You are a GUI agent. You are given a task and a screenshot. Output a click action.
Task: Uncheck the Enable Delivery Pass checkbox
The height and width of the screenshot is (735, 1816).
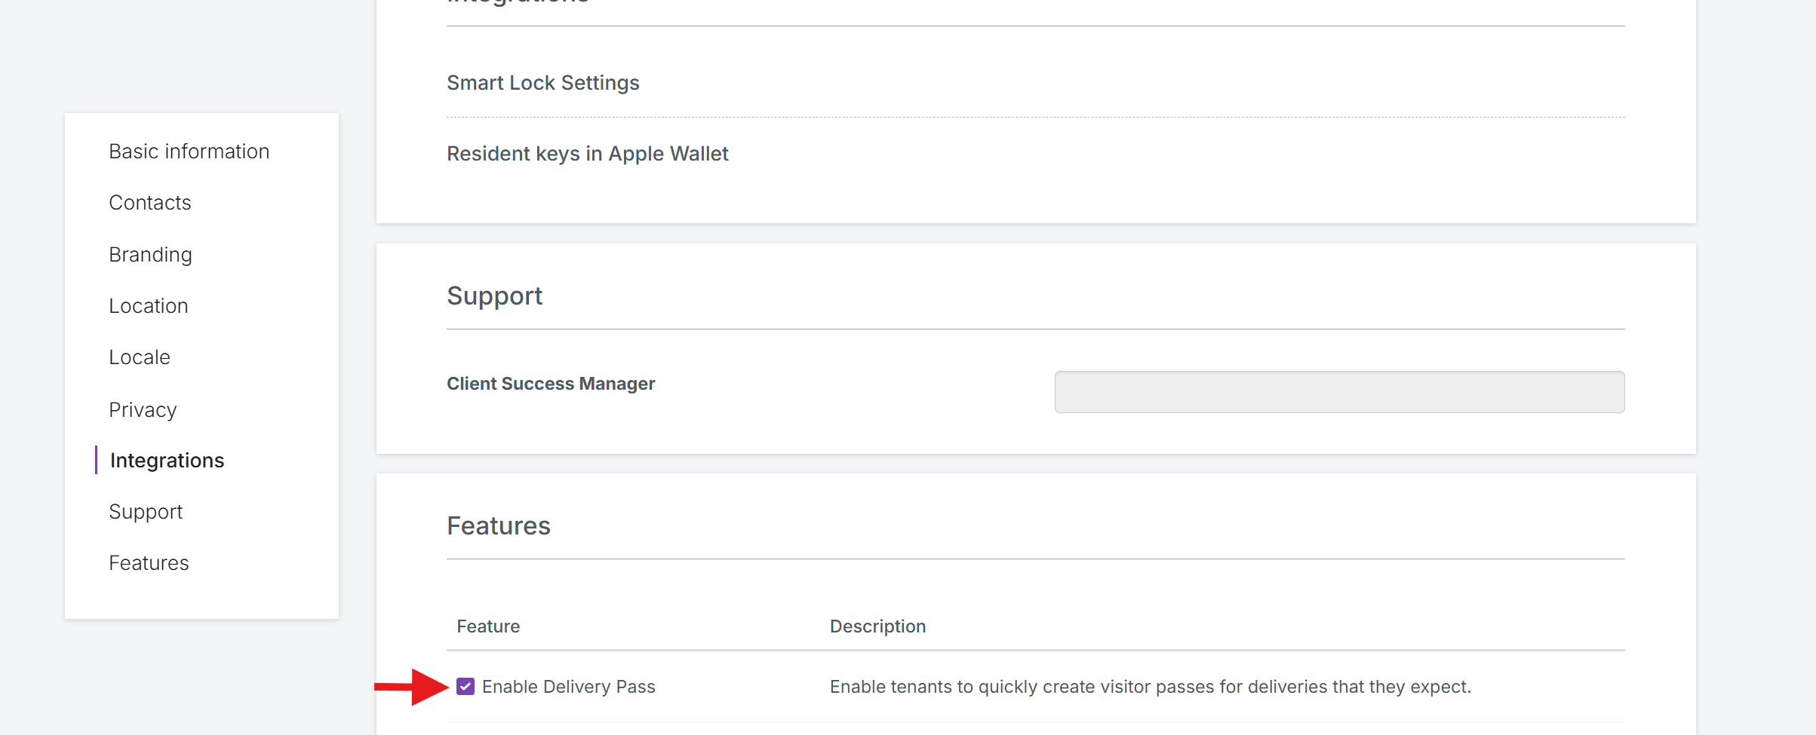(x=466, y=687)
